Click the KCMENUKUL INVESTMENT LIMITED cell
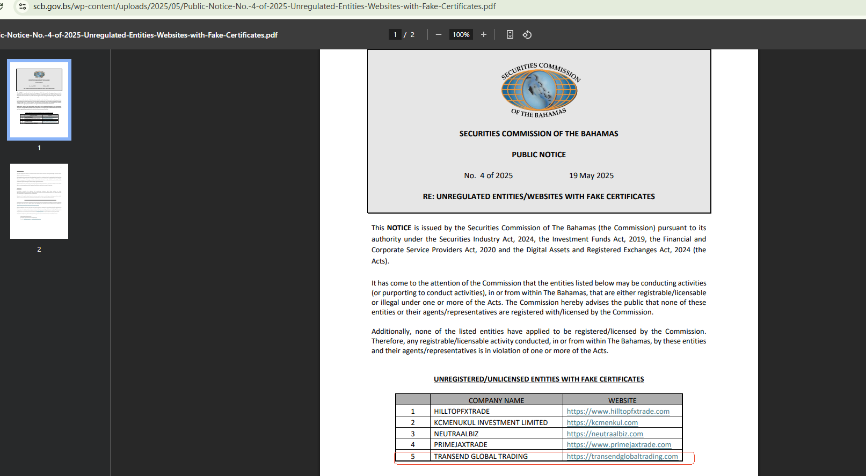 point(497,423)
